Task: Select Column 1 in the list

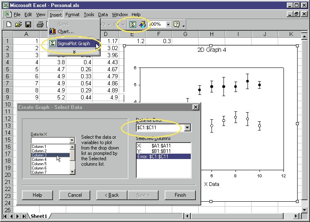Action: click(x=50, y=147)
